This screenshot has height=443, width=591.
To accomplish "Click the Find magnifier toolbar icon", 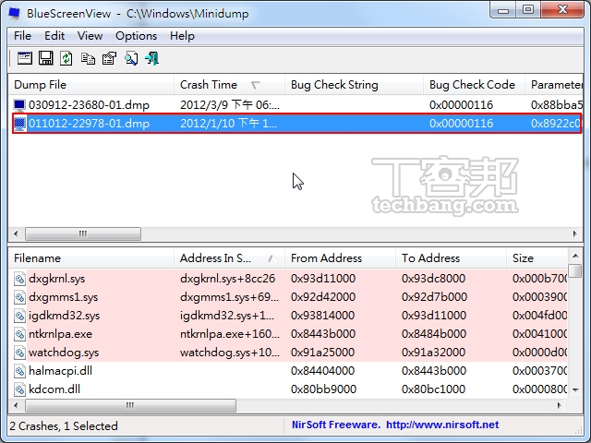I will pyautogui.click(x=130, y=58).
